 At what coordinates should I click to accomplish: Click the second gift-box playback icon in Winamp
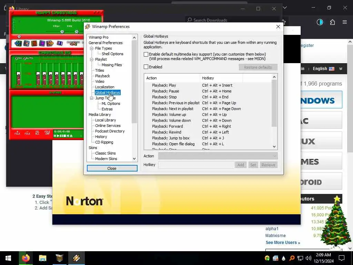(26, 43)
